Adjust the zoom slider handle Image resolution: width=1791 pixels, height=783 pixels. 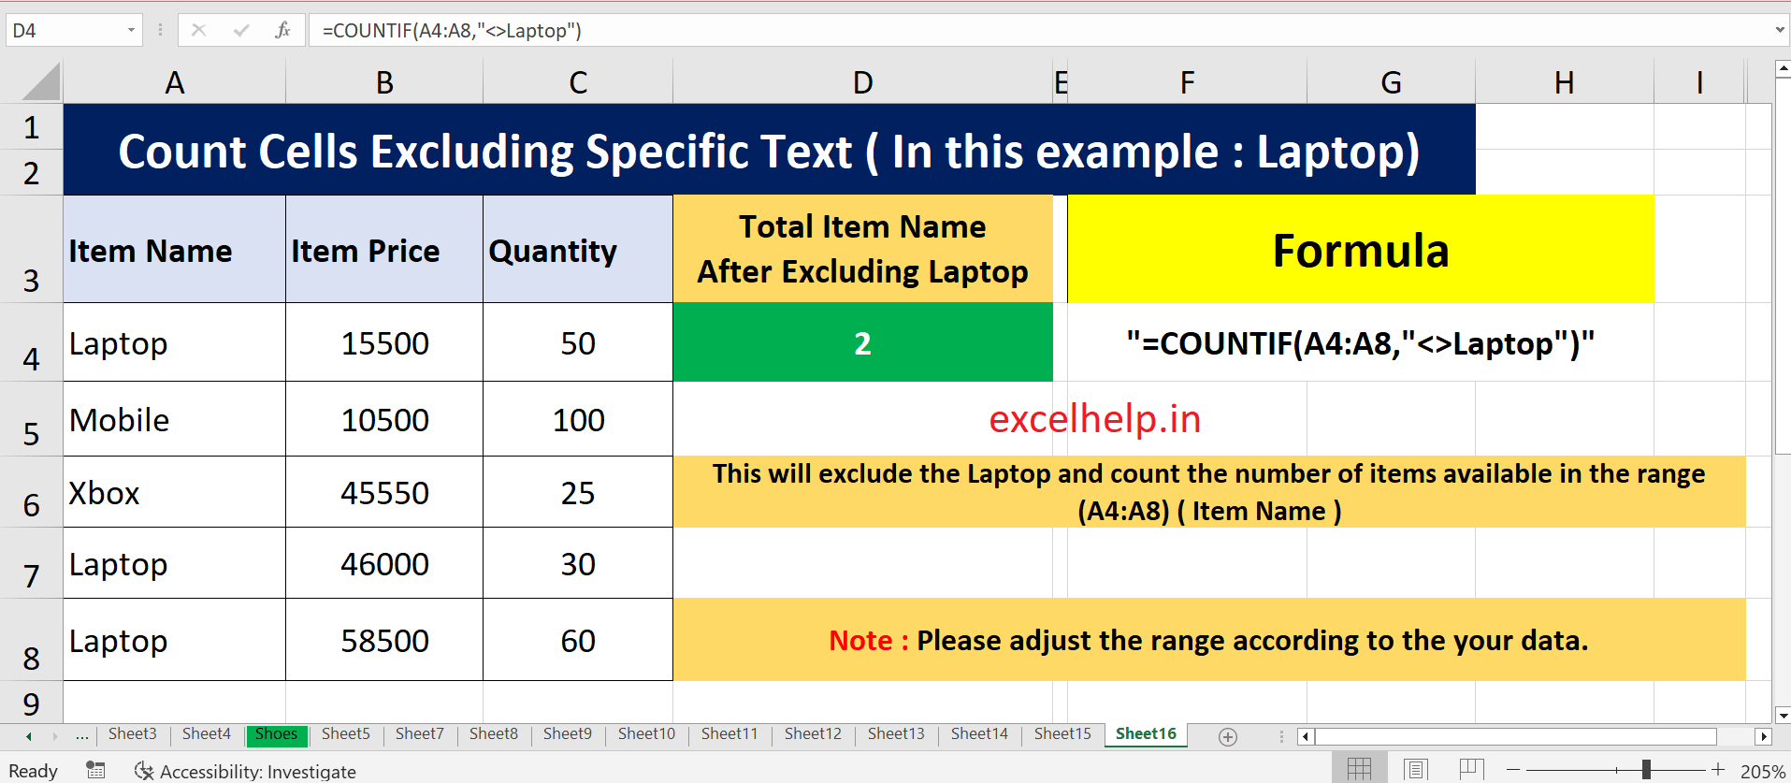(x=1646, y=770)
